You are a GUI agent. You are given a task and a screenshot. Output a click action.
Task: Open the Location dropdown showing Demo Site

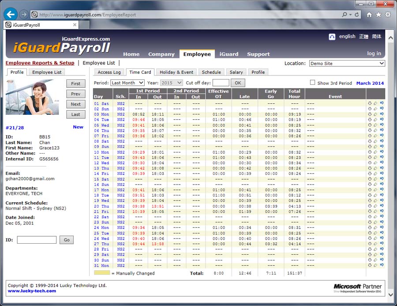pos(347,64)
